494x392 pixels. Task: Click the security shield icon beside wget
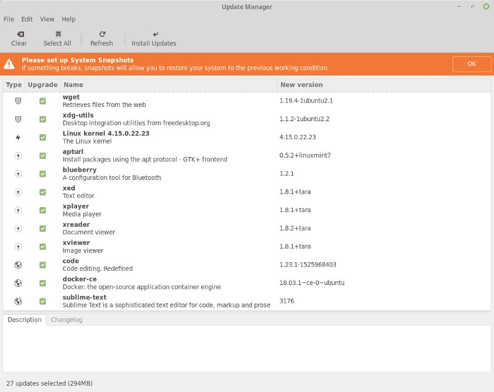18,100
